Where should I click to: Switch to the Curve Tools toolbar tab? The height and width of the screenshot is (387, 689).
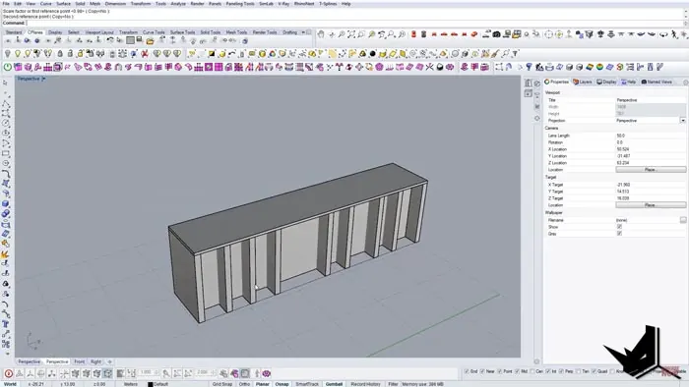pyautogui.click(x=154, y=32)
